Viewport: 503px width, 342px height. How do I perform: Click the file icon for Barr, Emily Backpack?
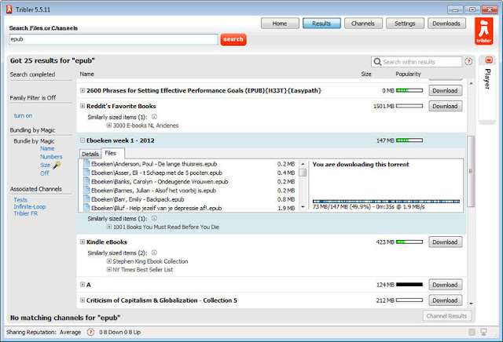(86, 199)
